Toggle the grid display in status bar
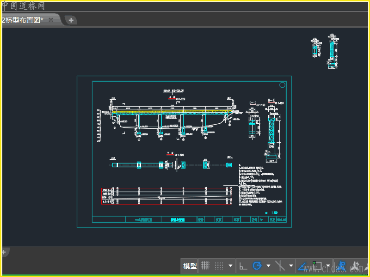The image size is (370, 277). click(205, 266)
